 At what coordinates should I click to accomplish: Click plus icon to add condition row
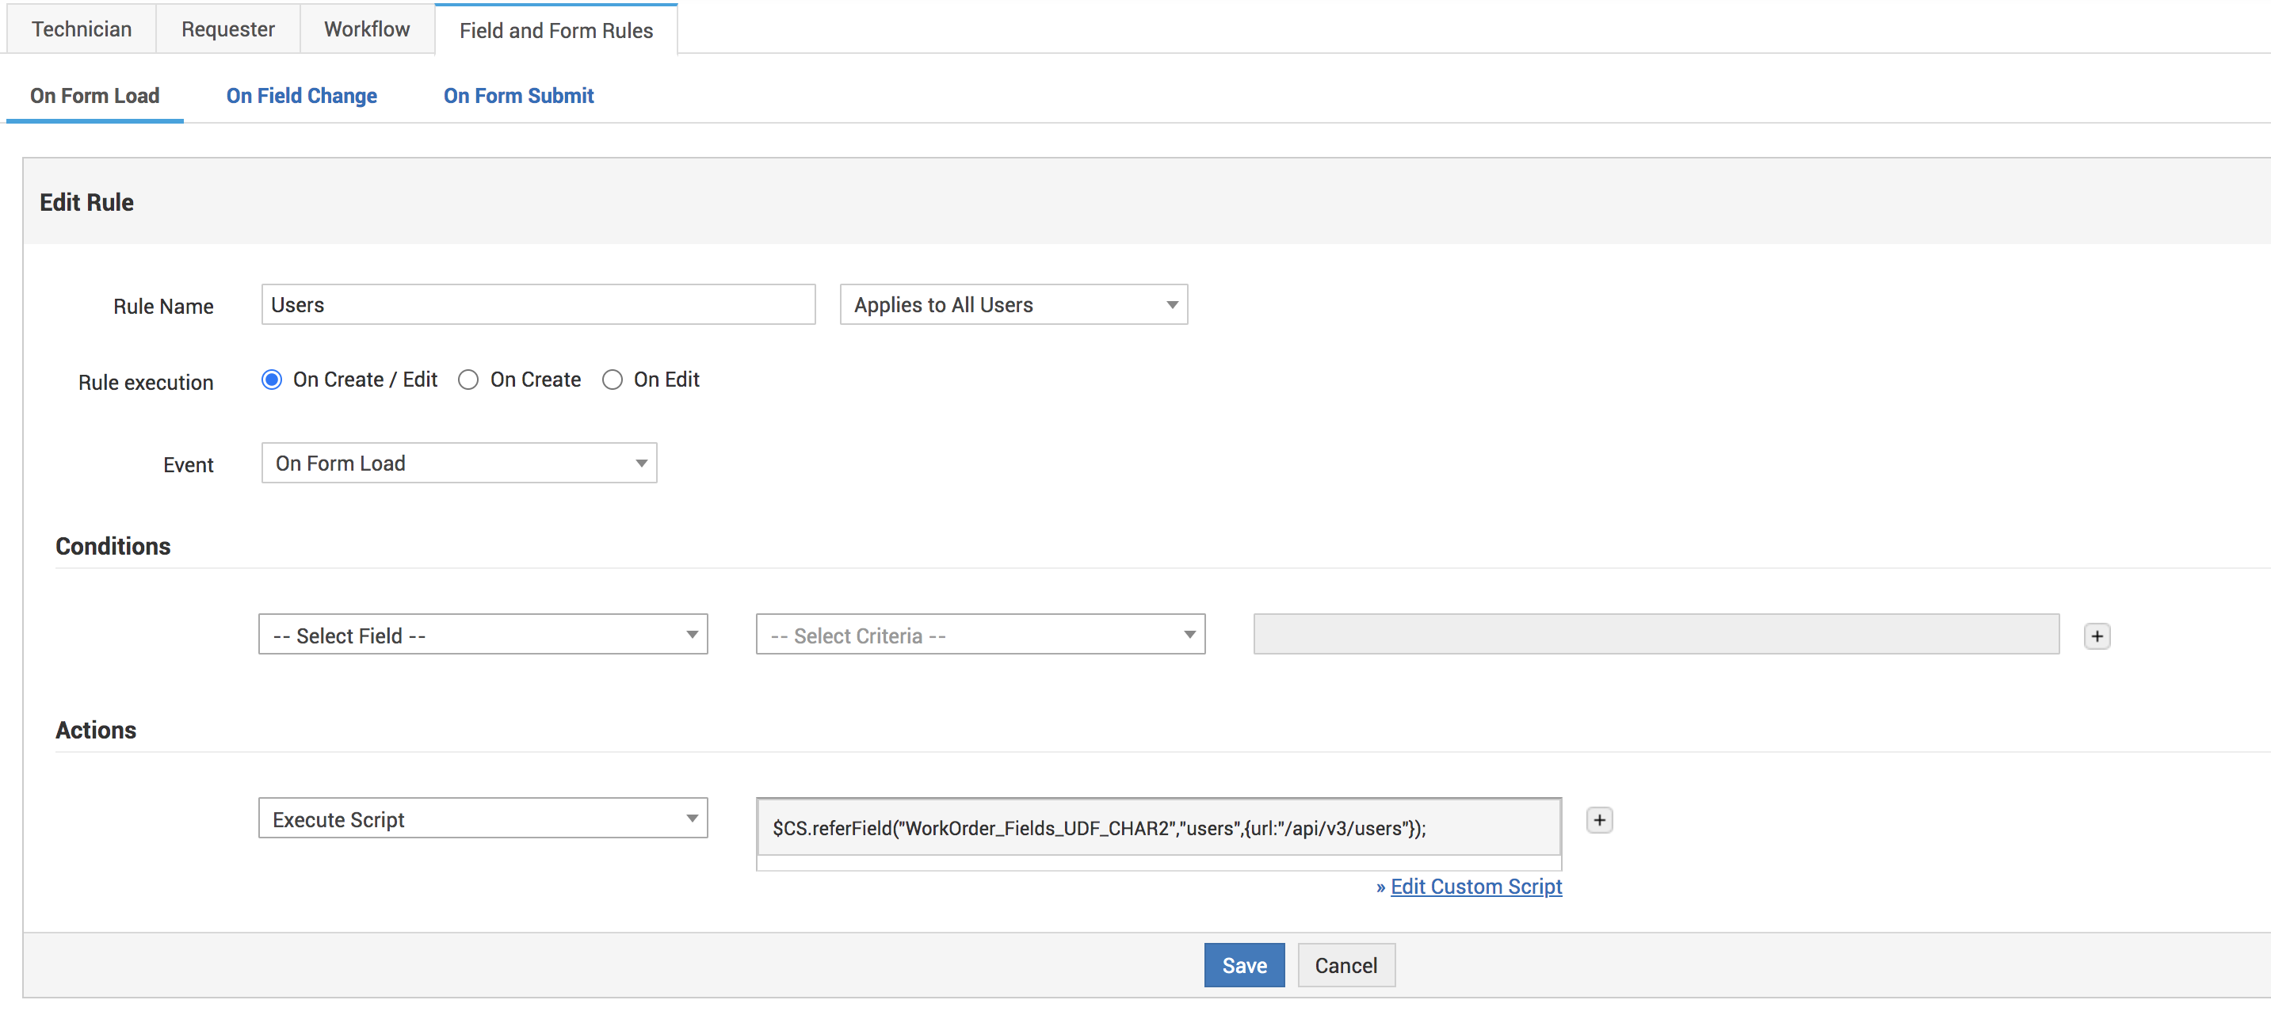click(x=2097, y=635)
